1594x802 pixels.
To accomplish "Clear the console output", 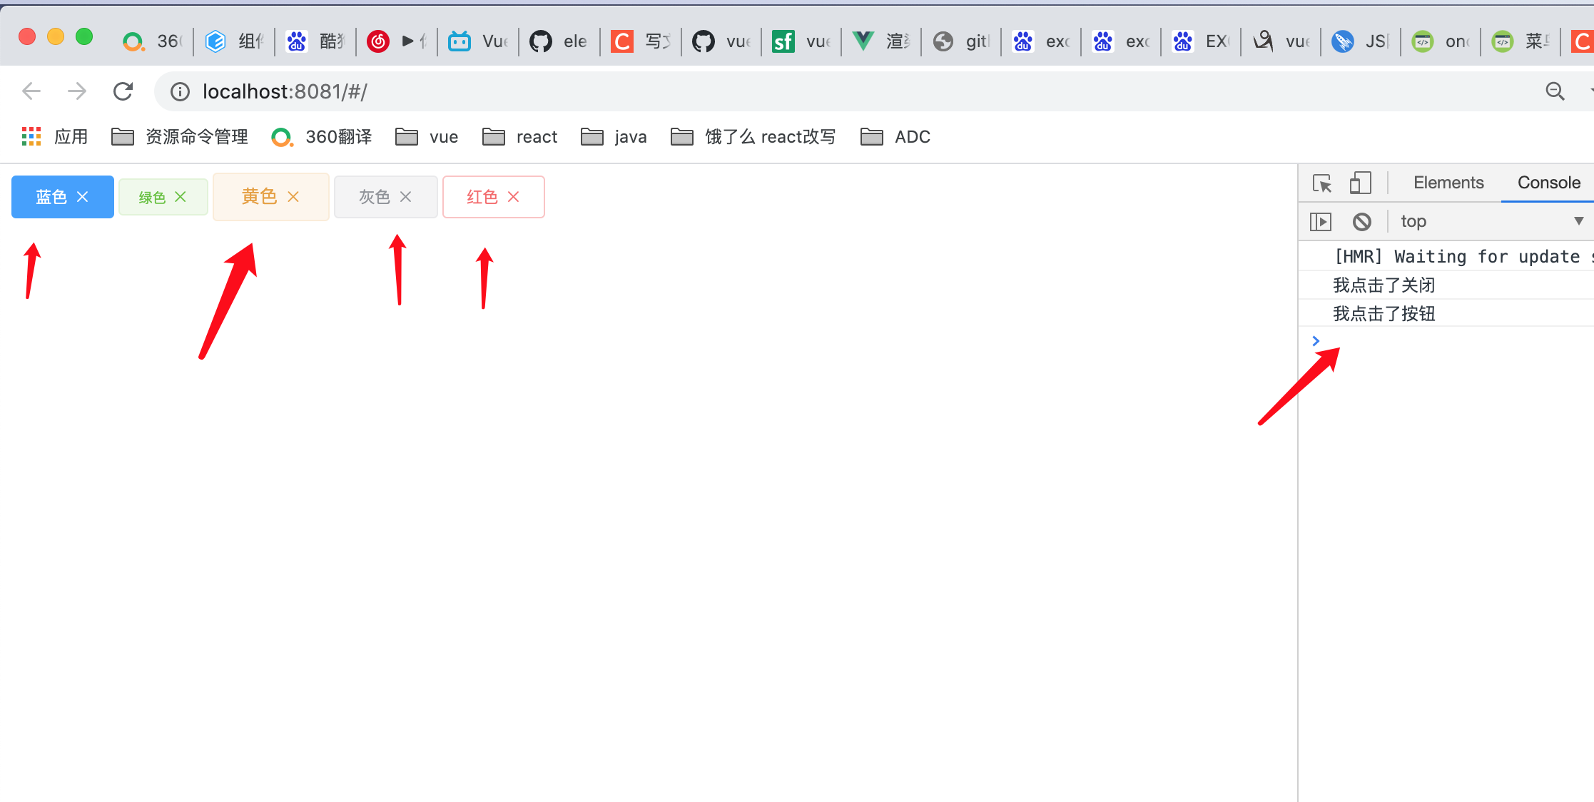I will (1362, 222).
